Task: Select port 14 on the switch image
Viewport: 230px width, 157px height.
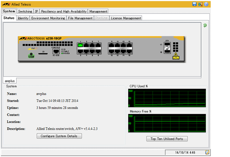Action: pyautogui.click(x=123, y=51)
